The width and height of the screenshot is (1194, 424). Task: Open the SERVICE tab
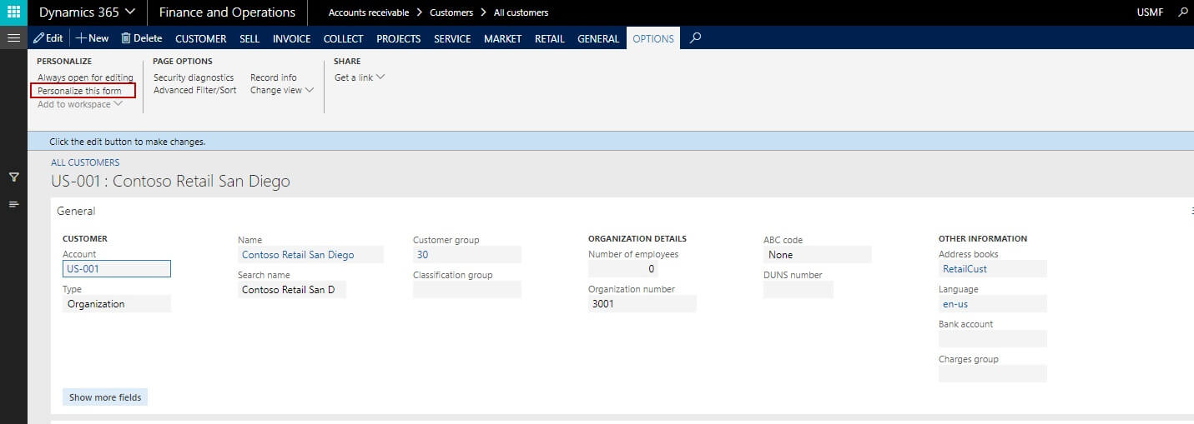[452, 38]
